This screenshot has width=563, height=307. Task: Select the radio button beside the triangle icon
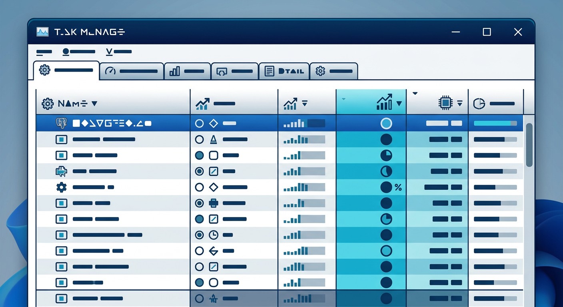coord(199,140)
